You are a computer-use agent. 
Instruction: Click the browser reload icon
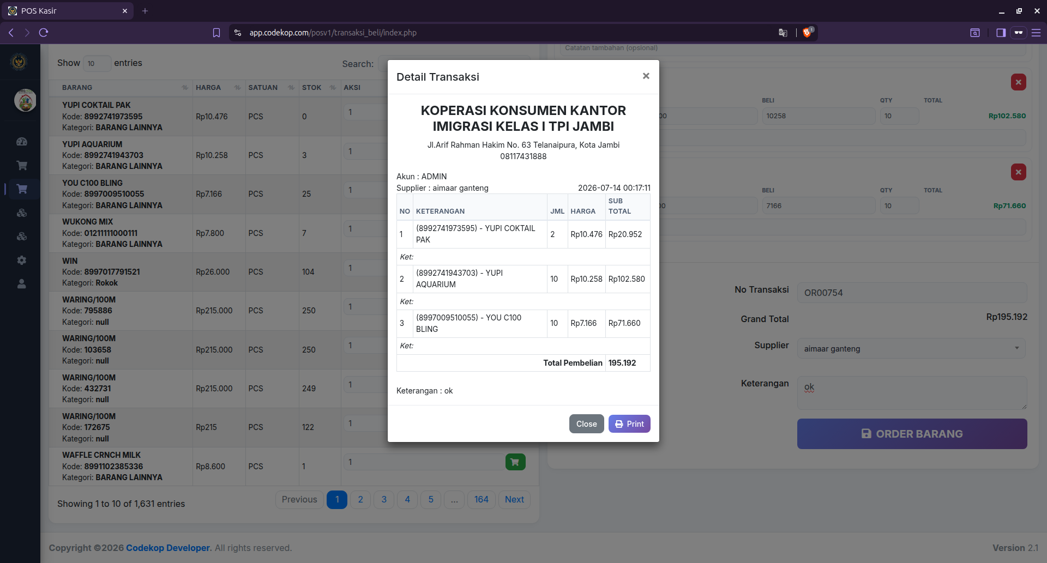point(44,33)
